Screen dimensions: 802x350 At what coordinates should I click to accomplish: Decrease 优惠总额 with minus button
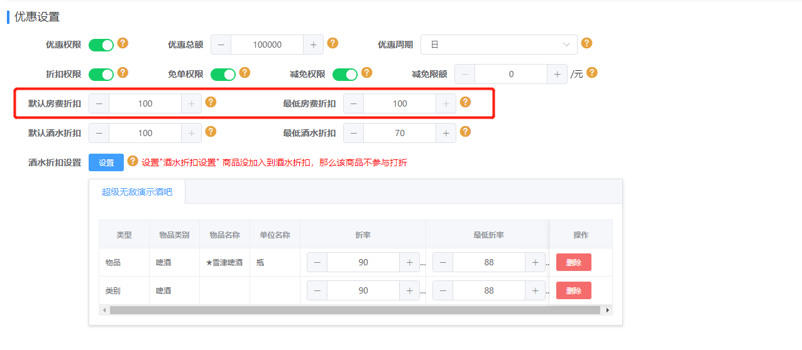[221, 45]
